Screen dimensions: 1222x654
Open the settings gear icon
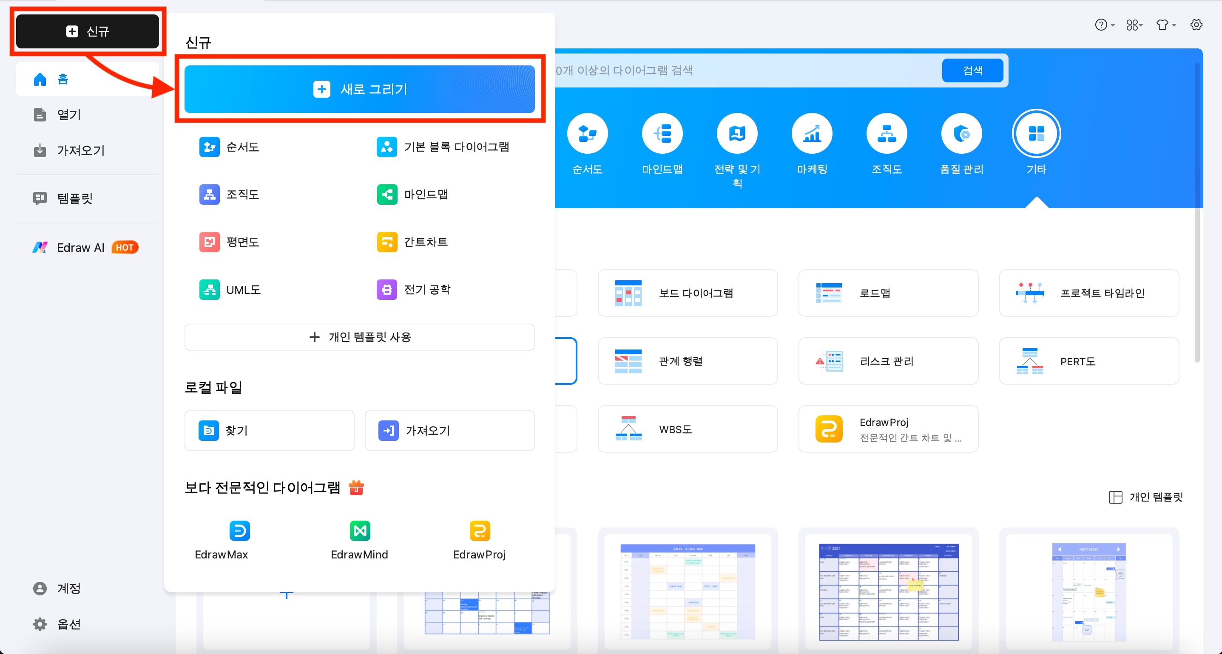(1197, 25)
